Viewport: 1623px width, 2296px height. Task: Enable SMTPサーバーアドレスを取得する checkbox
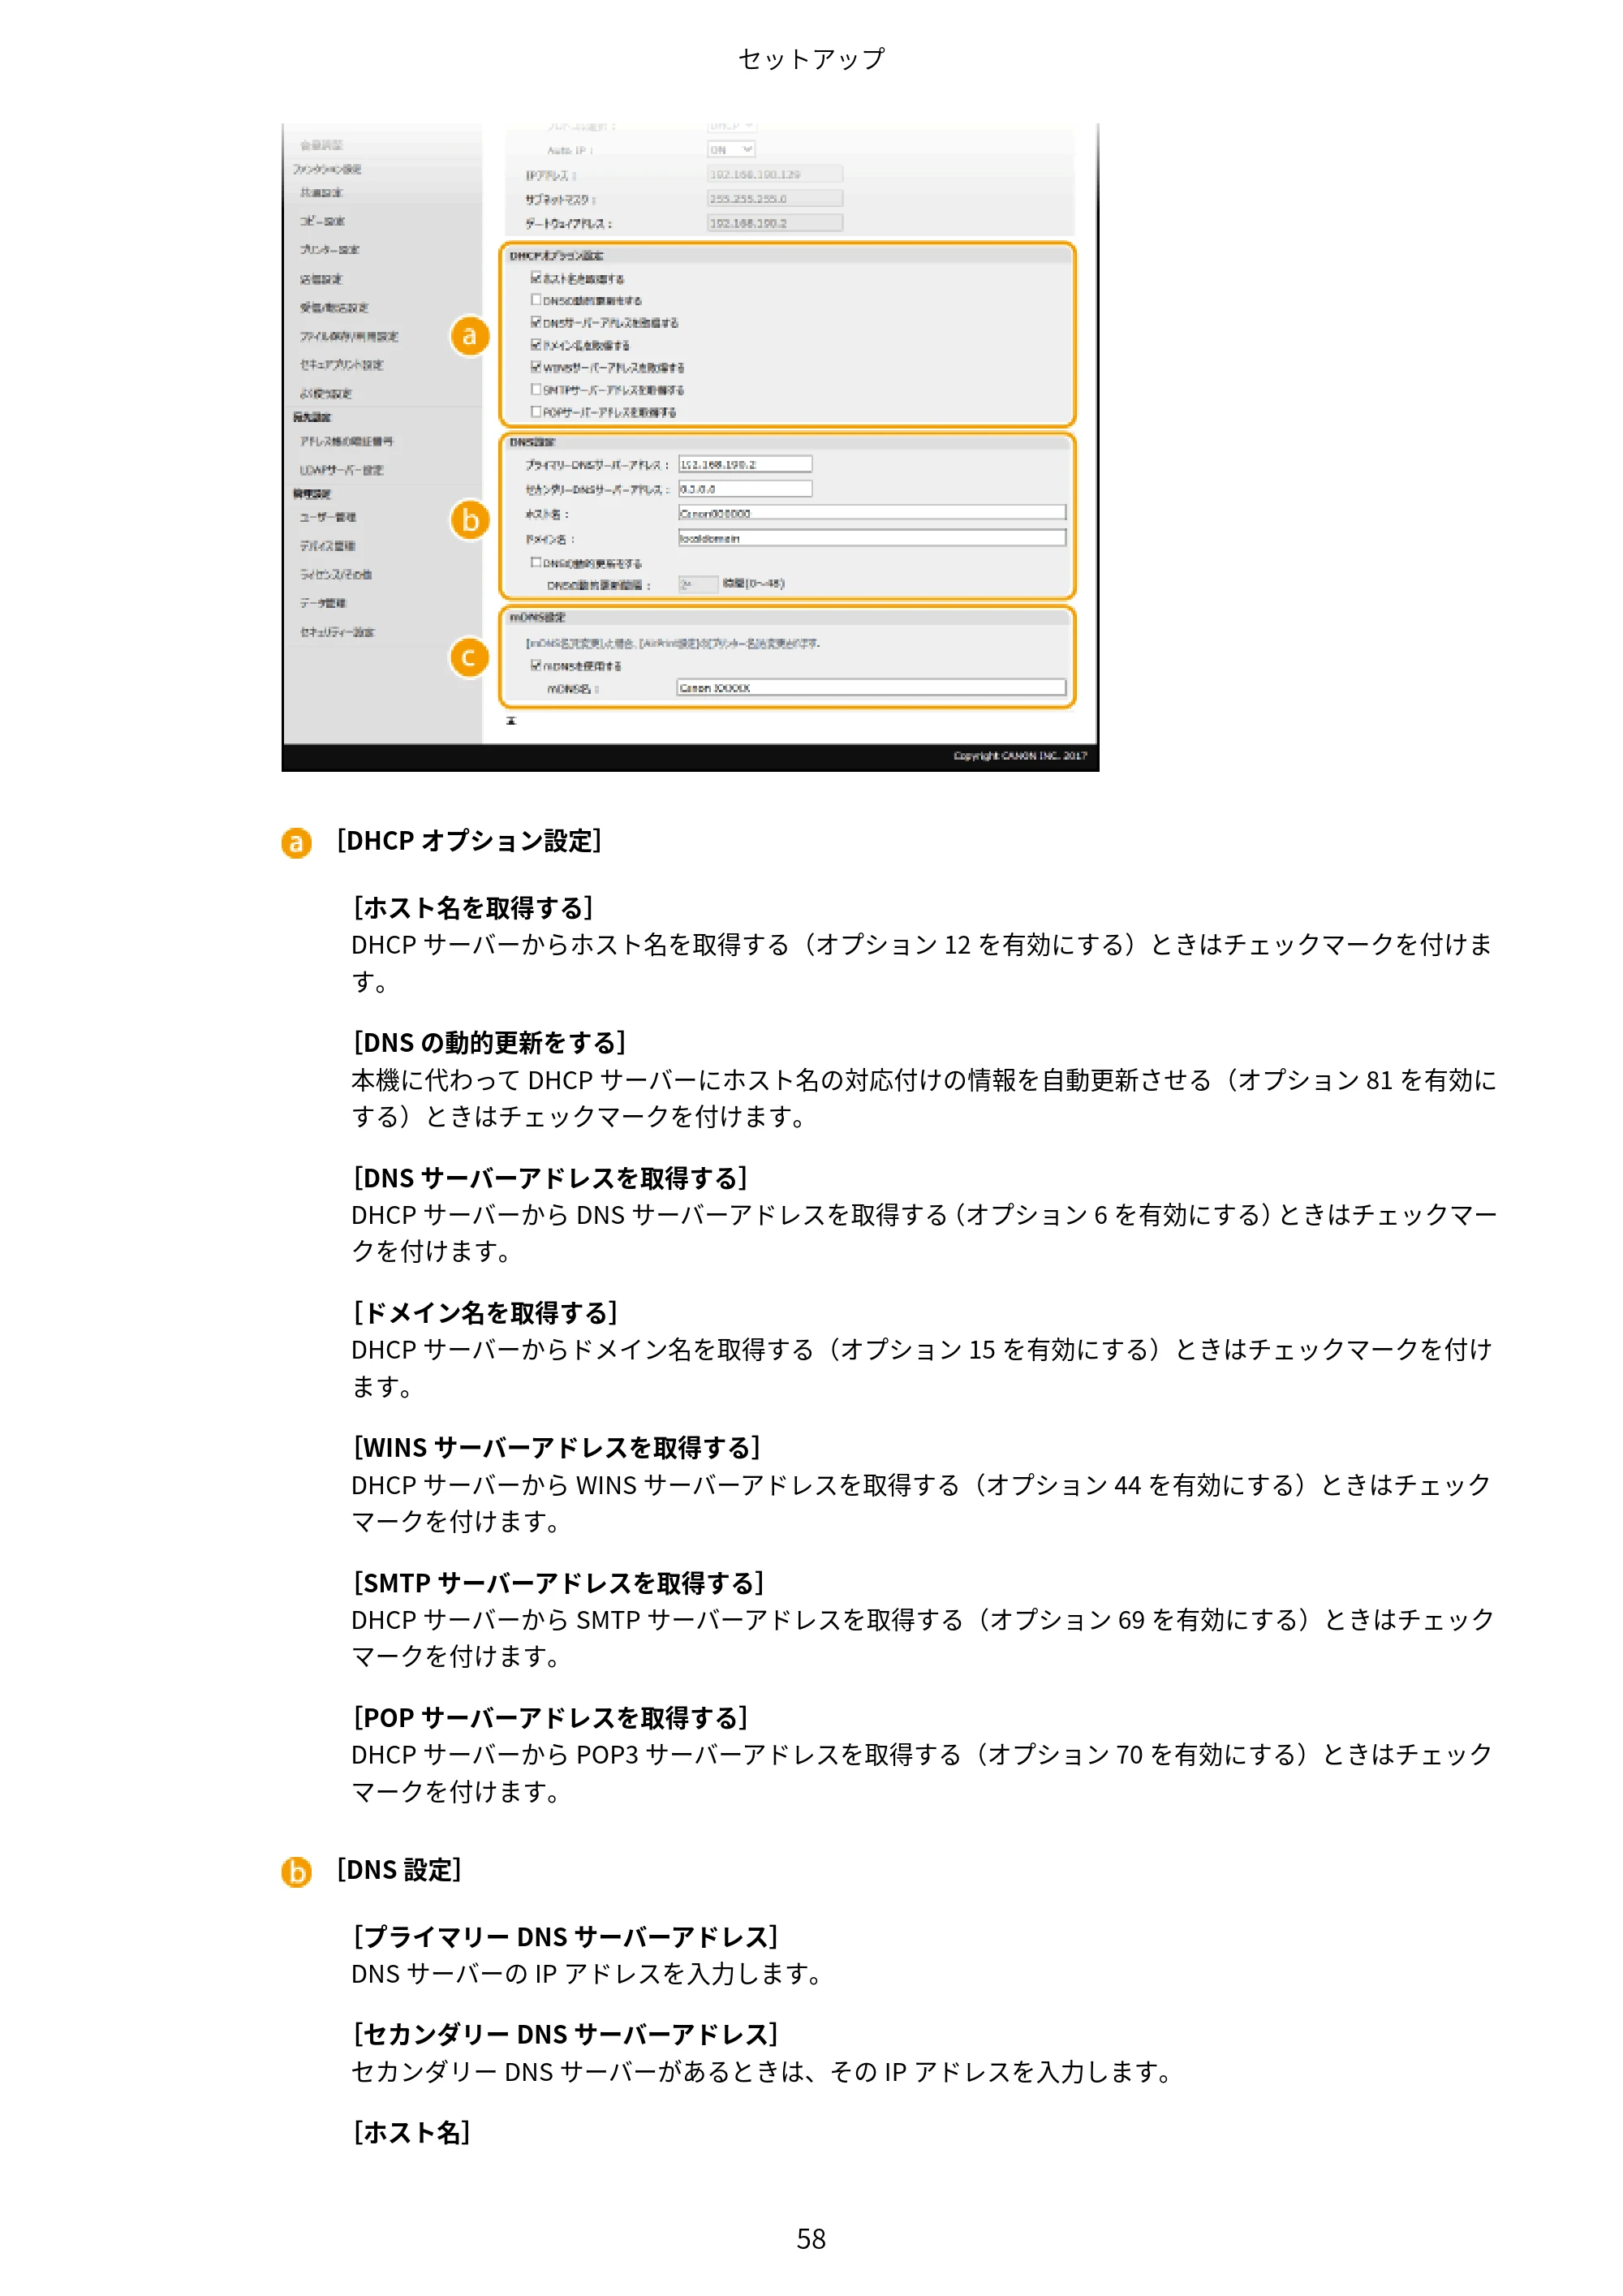536,389
